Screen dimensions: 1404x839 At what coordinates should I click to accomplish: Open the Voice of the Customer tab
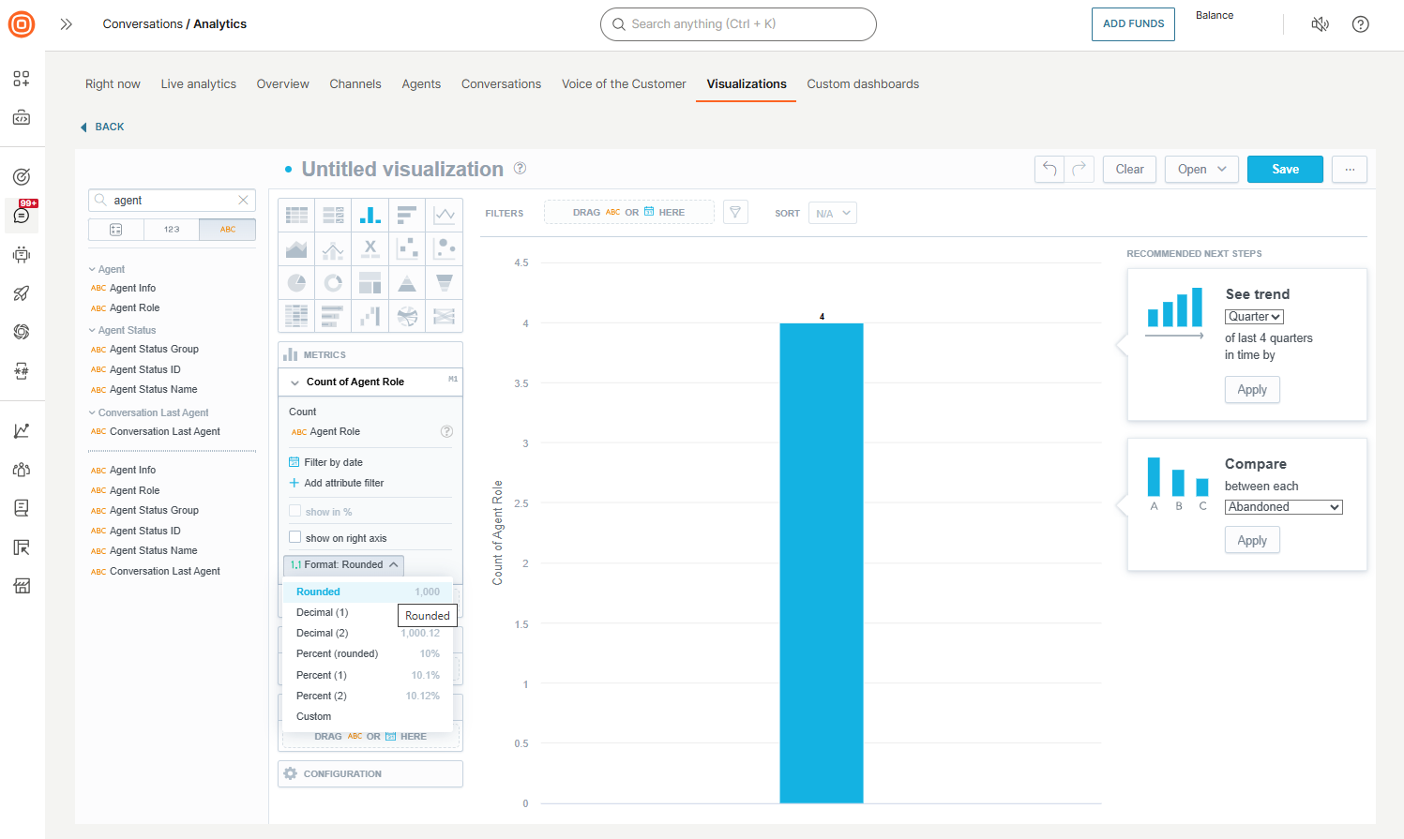tap(624, 83)
